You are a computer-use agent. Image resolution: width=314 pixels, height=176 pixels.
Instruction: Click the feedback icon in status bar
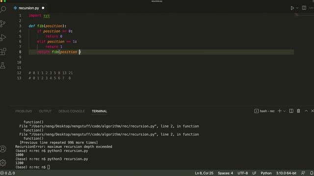(303, 173)
